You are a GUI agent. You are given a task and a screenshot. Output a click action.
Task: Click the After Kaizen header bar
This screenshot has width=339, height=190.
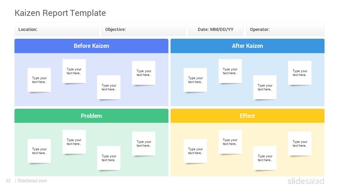coord(248,46)
